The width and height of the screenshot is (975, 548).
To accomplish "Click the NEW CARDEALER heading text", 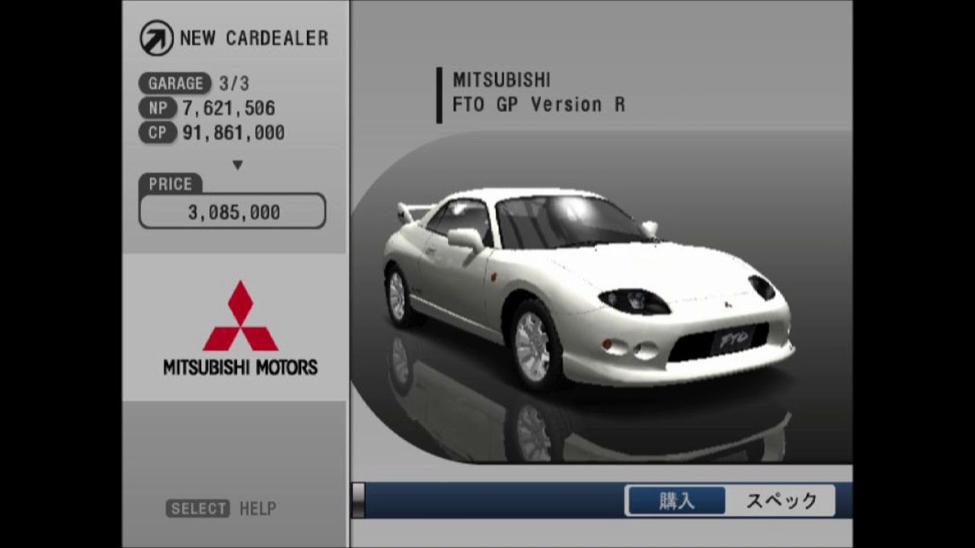I will click(254, 38).
